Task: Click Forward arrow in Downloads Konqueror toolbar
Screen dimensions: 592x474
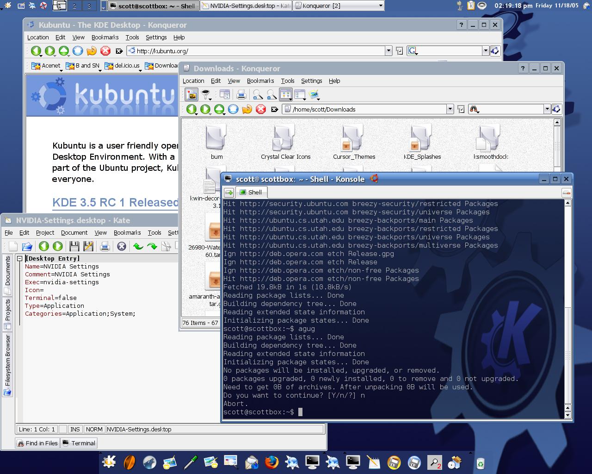Action: (205, 109)
